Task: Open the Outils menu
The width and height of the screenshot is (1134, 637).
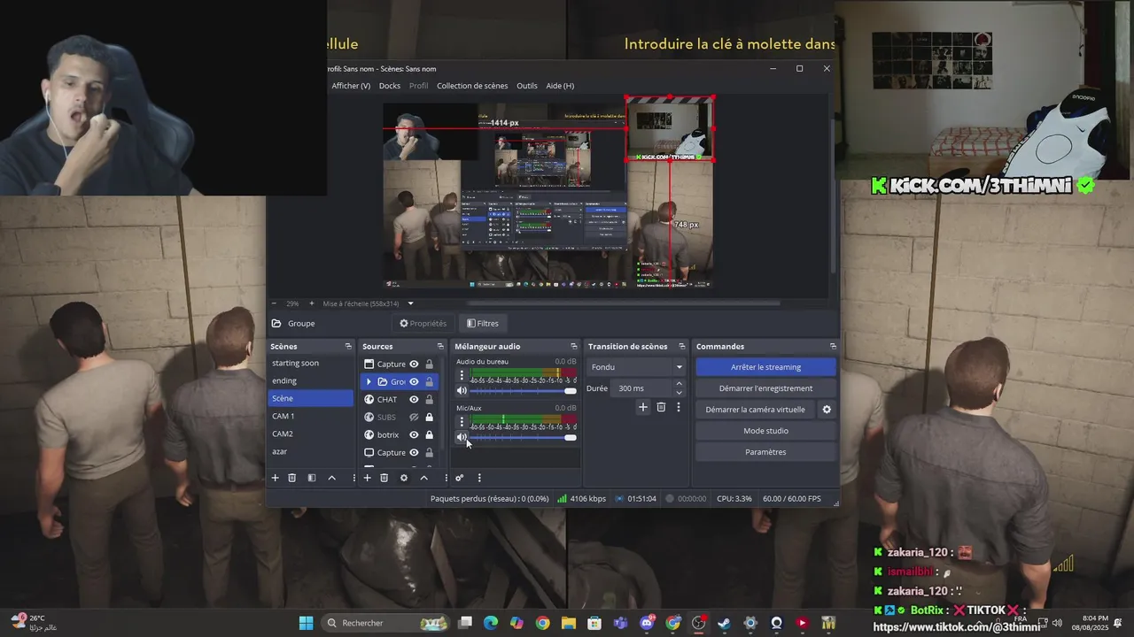Action: (527, 86)
